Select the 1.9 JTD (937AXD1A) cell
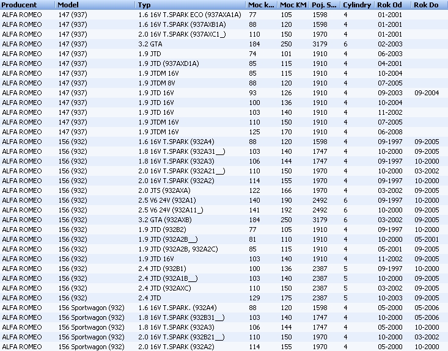This screenshot has height=351, width=448. tap(169, 63)
